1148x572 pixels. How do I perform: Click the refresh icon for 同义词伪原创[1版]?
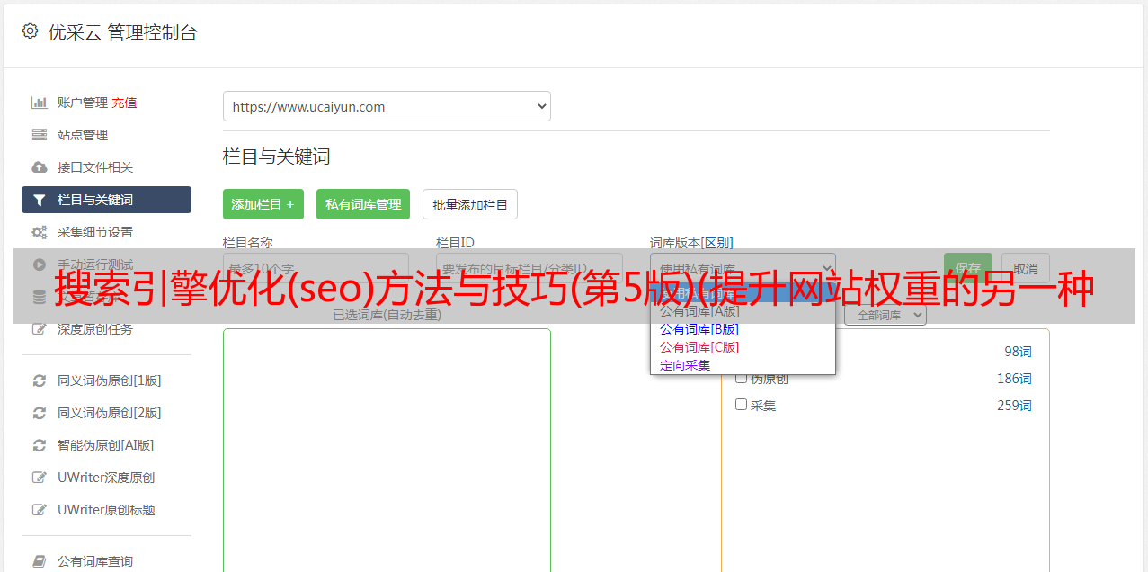(39, 380)
